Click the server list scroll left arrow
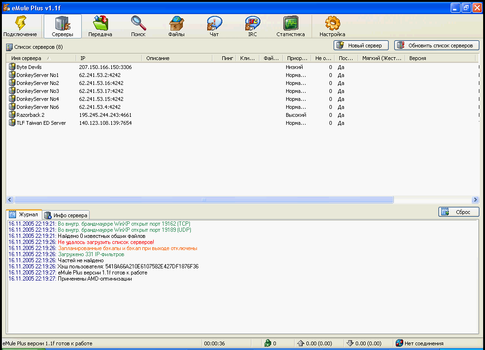The width and height of the screenshot is (485, 350). click(9, 199)
